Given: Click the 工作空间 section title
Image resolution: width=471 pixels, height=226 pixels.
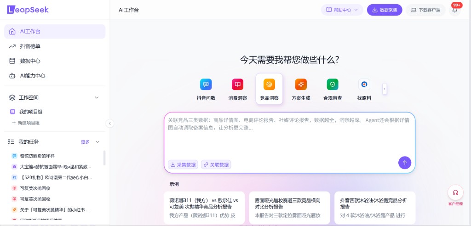Looking at the screenshot, I should pyautogui.click(x=29, y=97).
